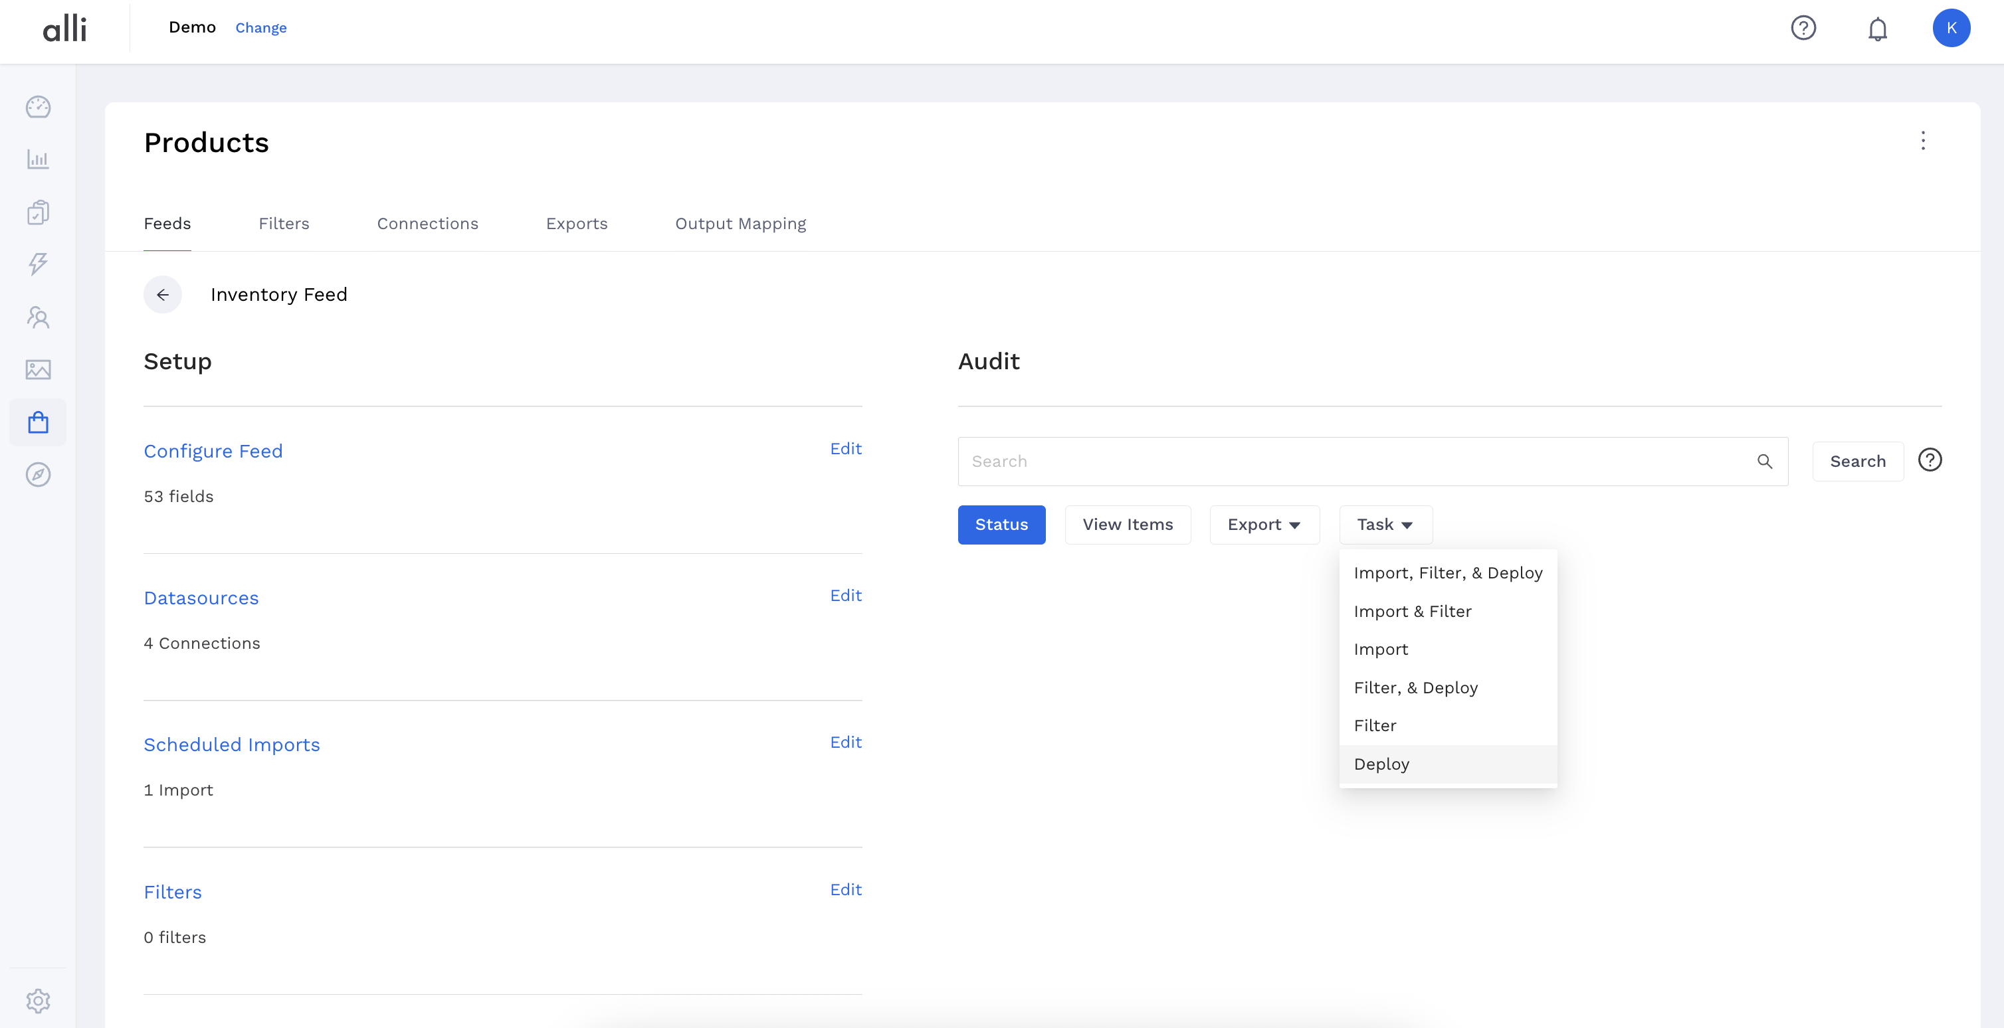Image resolution: width=2004 pixels, height=1028 pixels.
Task: Choose Deploy from Task menu
Action: pyautogui.click(x=1381, y=764)
